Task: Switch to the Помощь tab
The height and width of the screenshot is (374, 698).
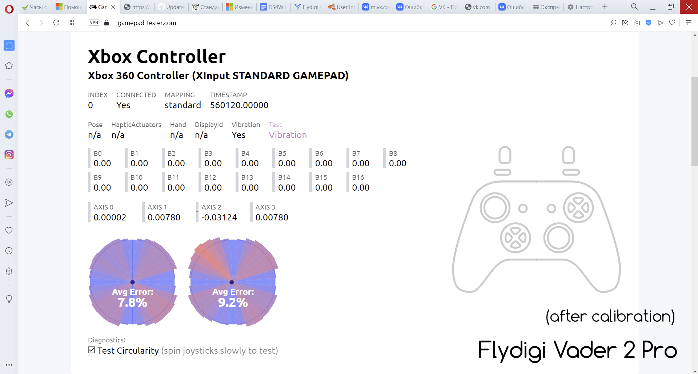Action: [x=69, y=7]
